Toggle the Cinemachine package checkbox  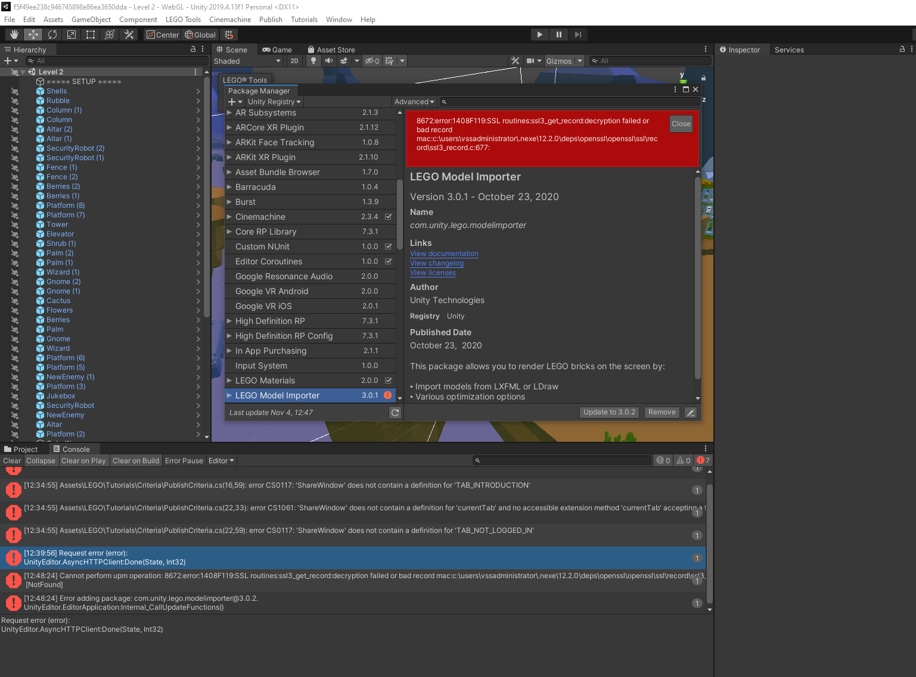389,217
